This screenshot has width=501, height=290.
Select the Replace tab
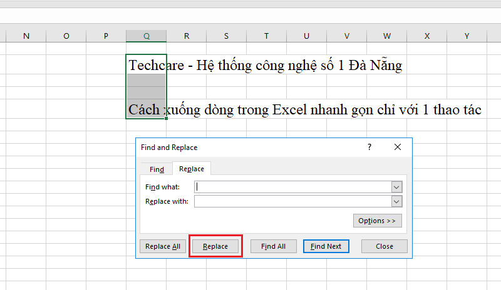[192, 169]
